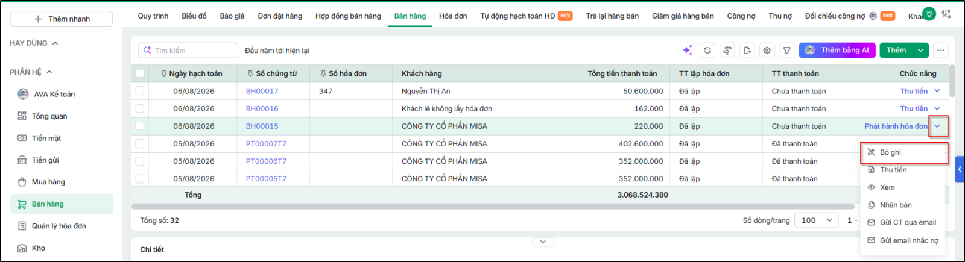The image size is (965, 262).
Task: Switch to the Hóa đơn tab
Action: click(x=453, y=16)
